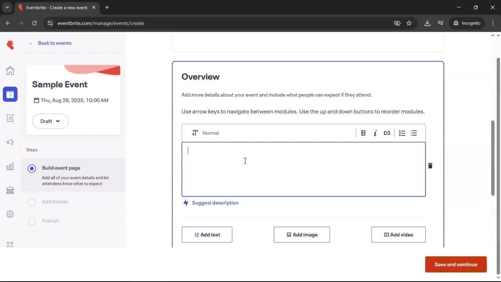
Task: Insert a link using toolbar icon
Action: pos(387,133)
